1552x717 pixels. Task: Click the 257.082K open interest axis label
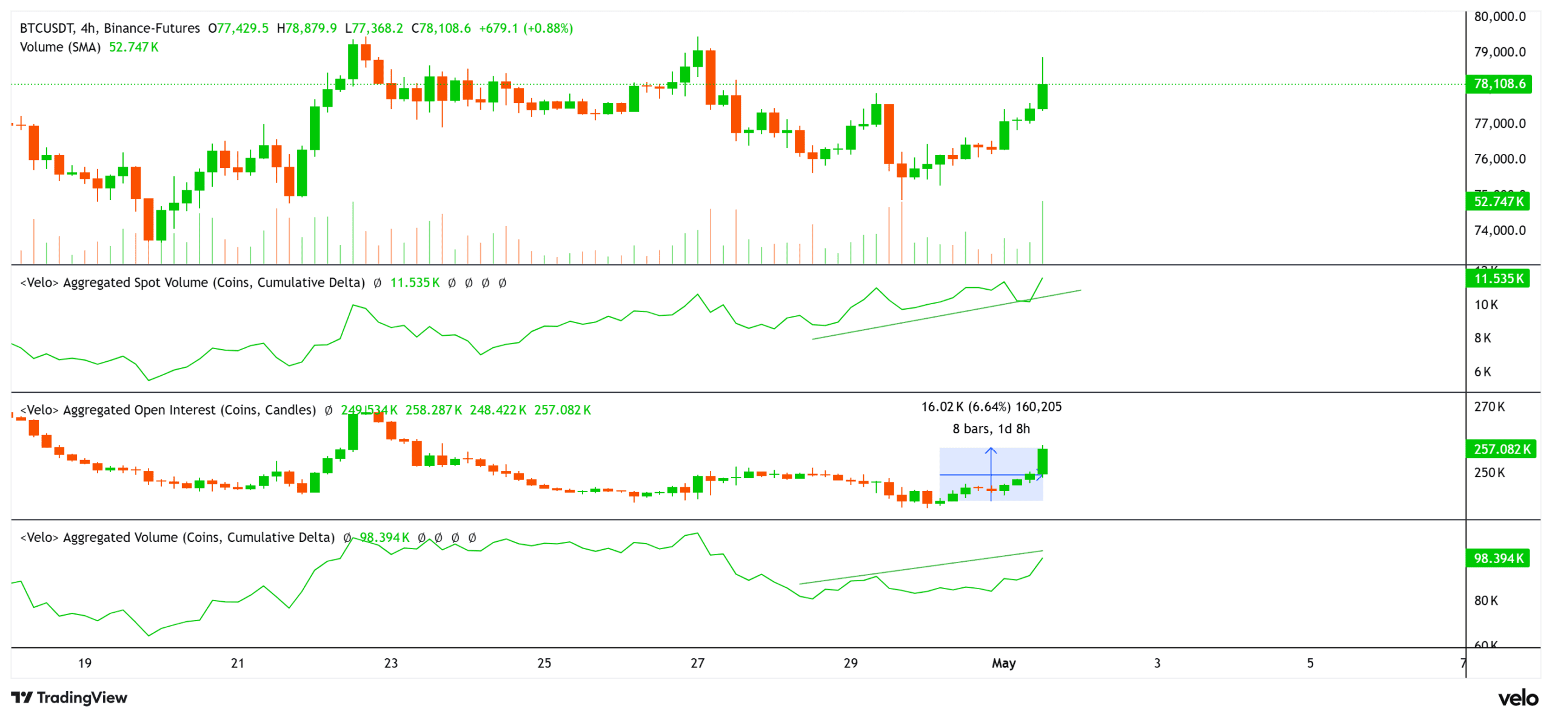tap(1501, 449)
